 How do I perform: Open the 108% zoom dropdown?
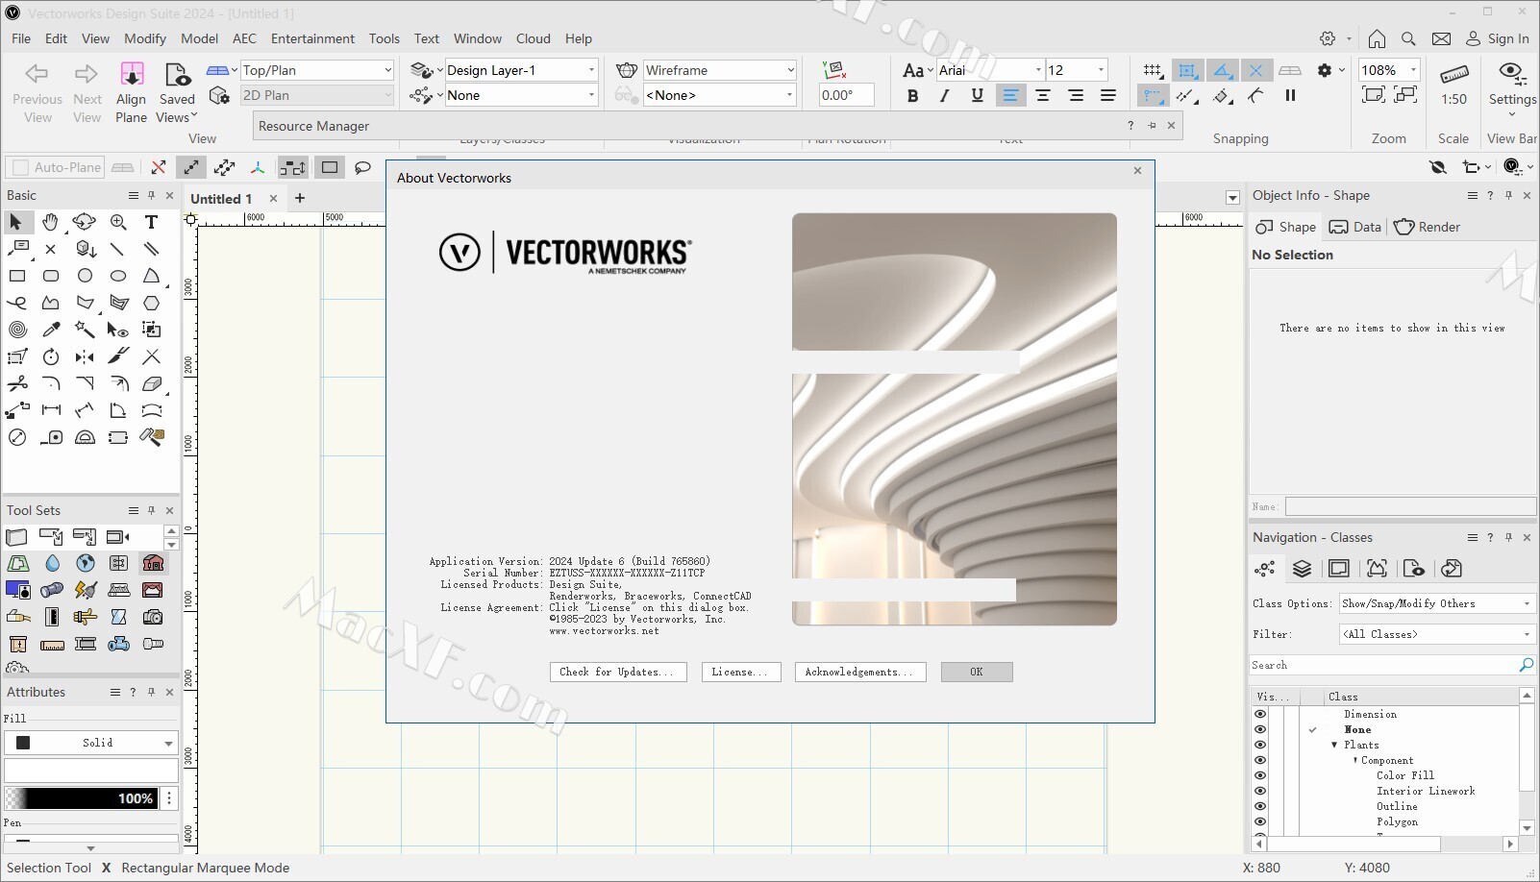(1388, 70)
